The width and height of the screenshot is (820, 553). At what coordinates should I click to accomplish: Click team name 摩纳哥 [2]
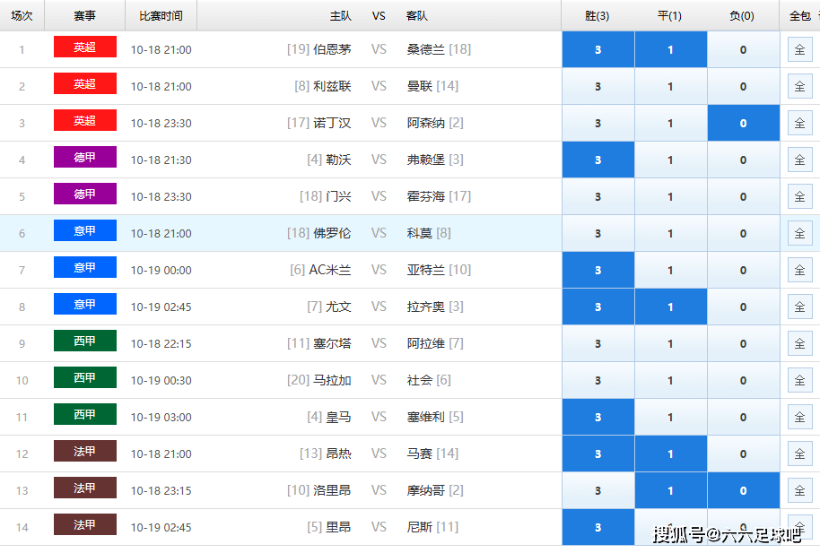tap(435, 490)
